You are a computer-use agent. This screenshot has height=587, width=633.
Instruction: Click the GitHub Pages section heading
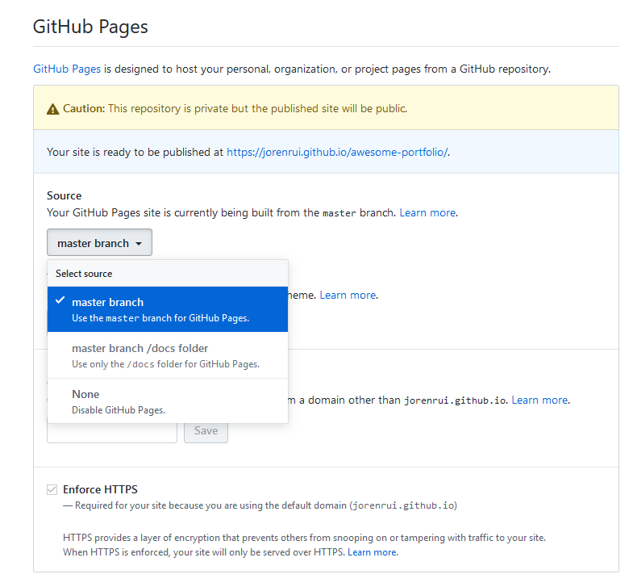click(x=90, y=27)
